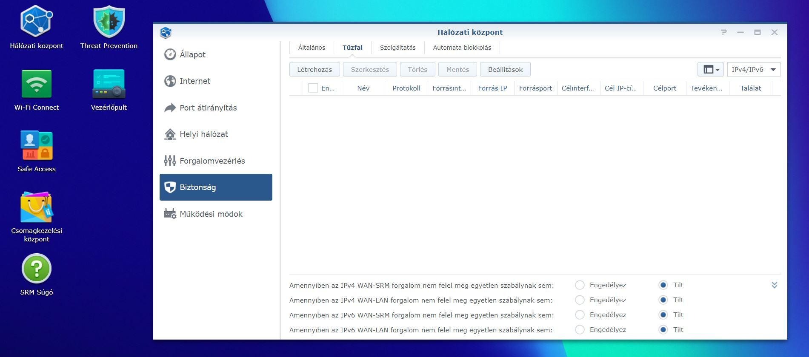Image resolution: width=809 pixels, height=357 pixels.
Task: Open the Hálózati központ desktop icon
Action: (x=37, y=28)
